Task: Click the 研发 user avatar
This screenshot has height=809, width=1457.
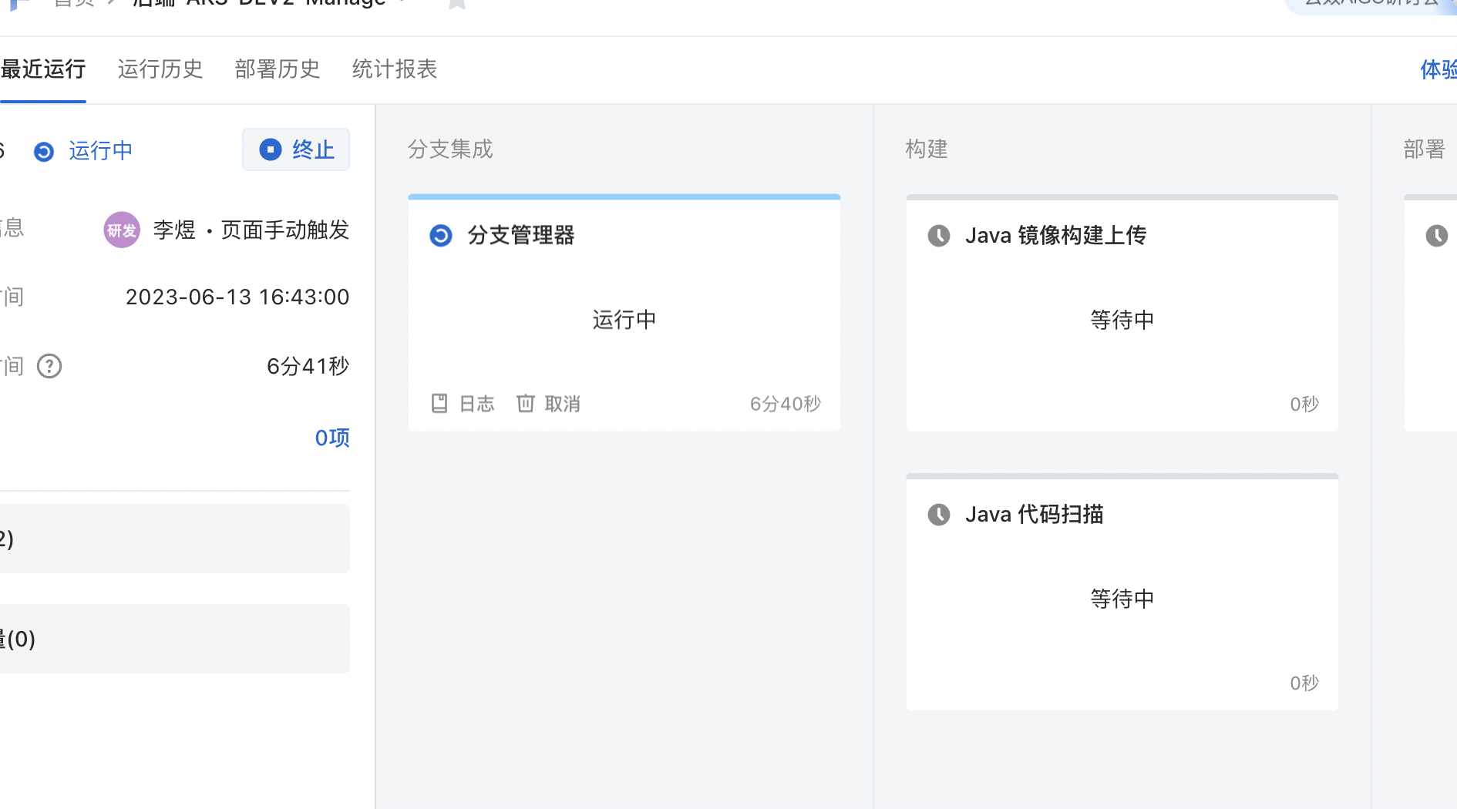Action: click(122, 230)
